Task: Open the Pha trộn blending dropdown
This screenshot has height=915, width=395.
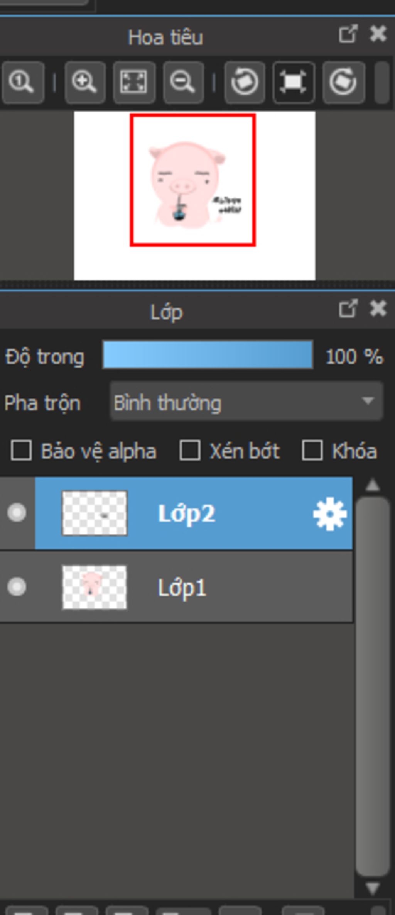Action: 246,402
